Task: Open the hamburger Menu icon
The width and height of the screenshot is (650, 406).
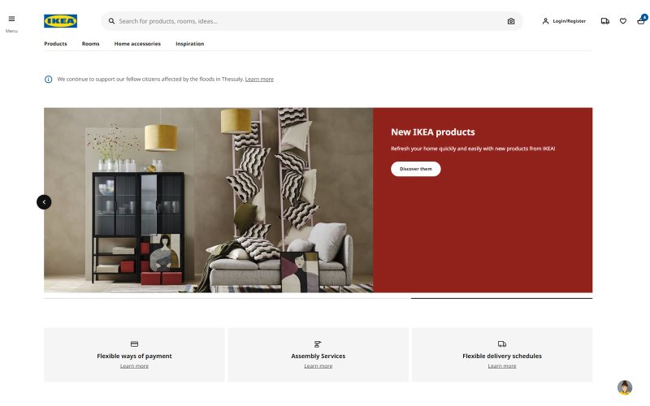Action: point(11,19)
